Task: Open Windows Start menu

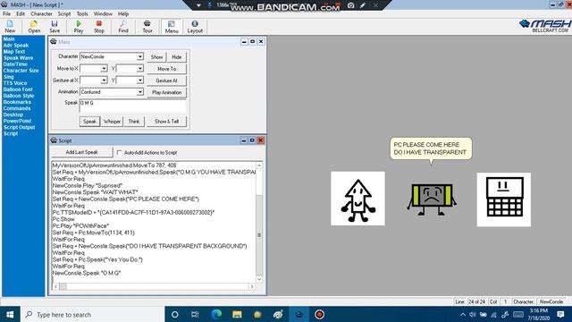Action: point(10,314)
